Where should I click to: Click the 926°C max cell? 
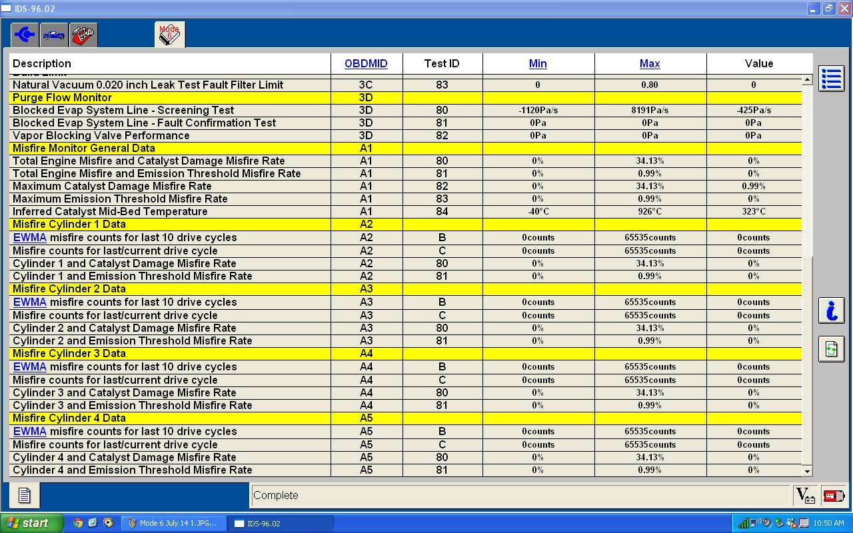pos(650,211)
